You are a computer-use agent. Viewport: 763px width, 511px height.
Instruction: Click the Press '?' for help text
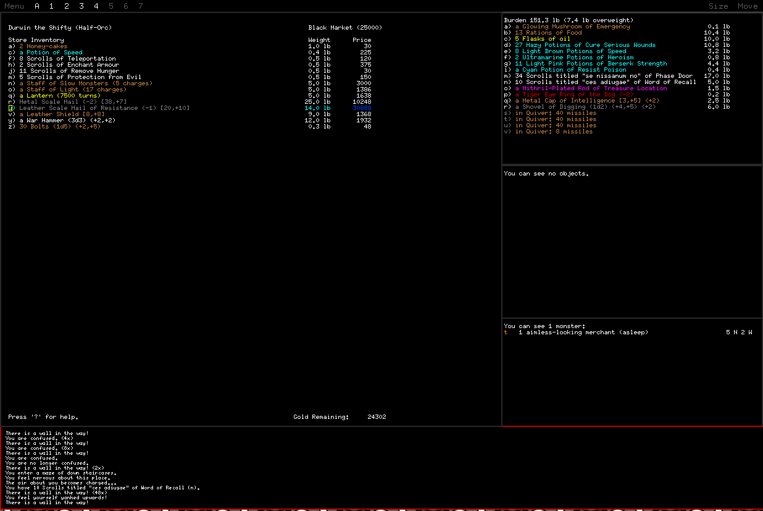tap(43, 417)
